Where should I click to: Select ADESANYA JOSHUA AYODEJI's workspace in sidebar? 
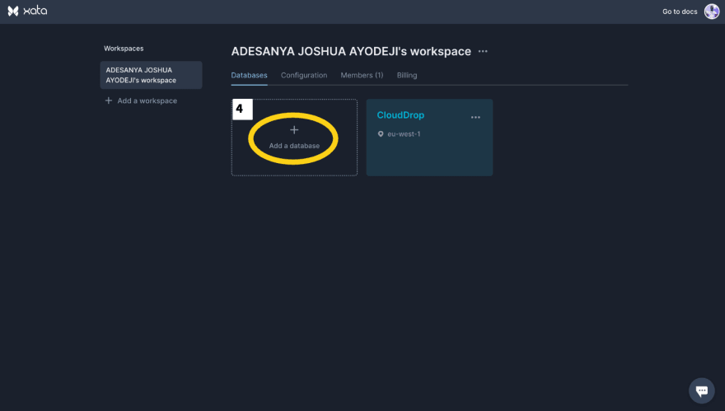151,75
